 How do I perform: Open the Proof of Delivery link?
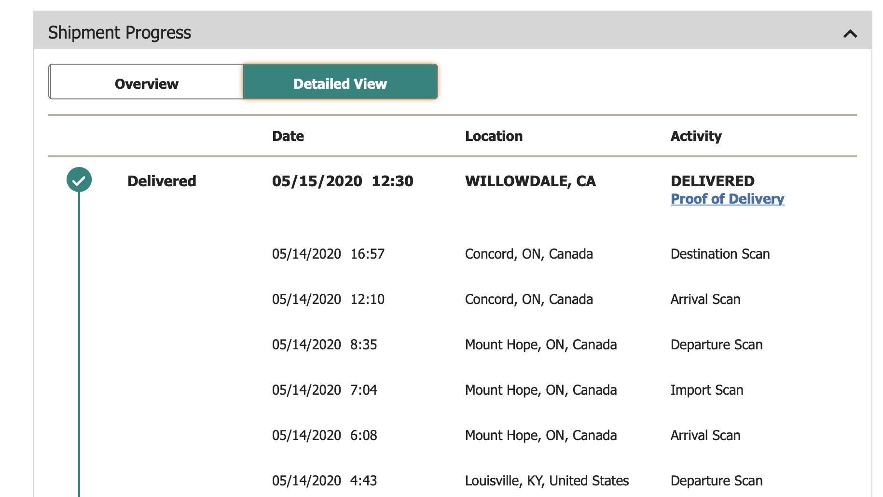click(727, 199)
